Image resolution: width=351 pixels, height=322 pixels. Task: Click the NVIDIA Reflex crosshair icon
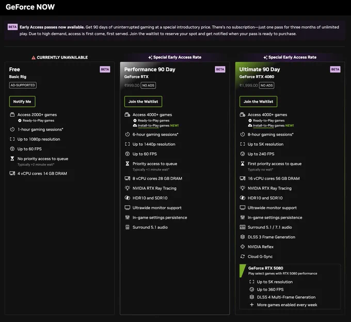pos(243,247)
